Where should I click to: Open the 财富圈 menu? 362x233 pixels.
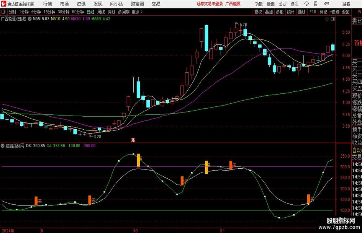[x=137, y=4]
